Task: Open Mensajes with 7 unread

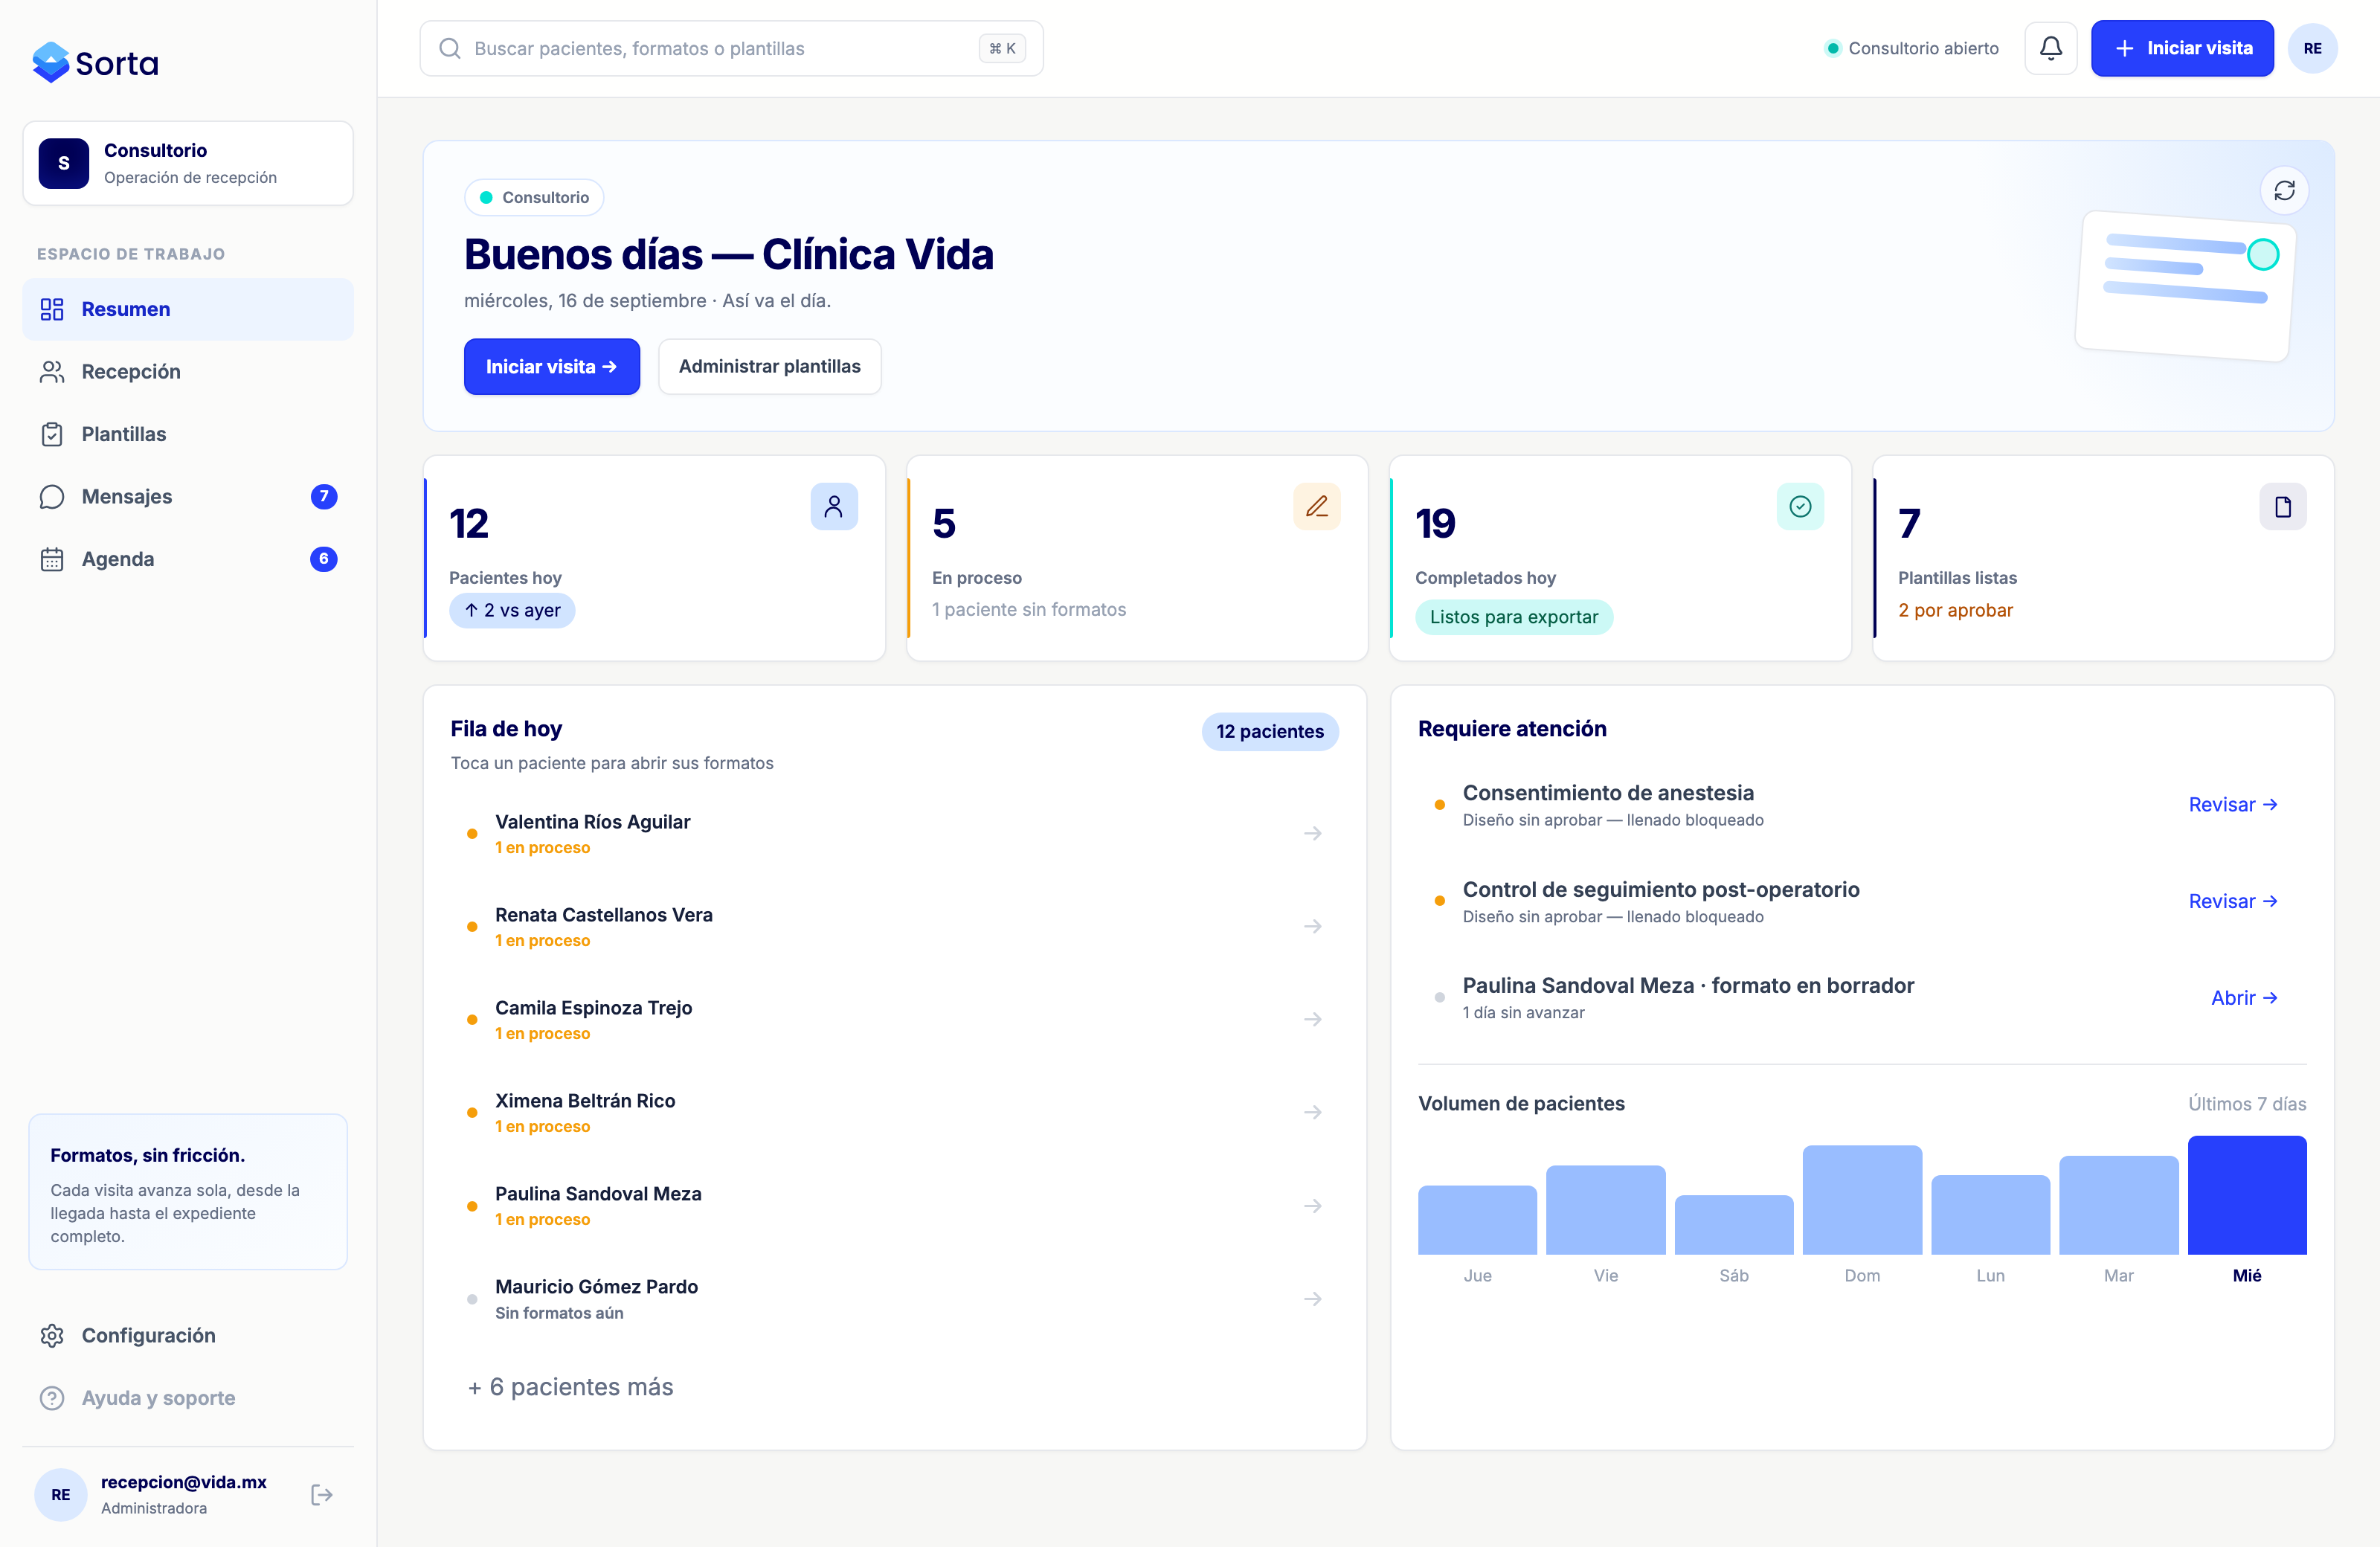Action: (188, 497)
